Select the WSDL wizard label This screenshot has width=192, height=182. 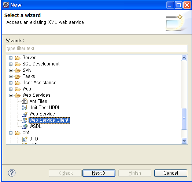(36, 126)
